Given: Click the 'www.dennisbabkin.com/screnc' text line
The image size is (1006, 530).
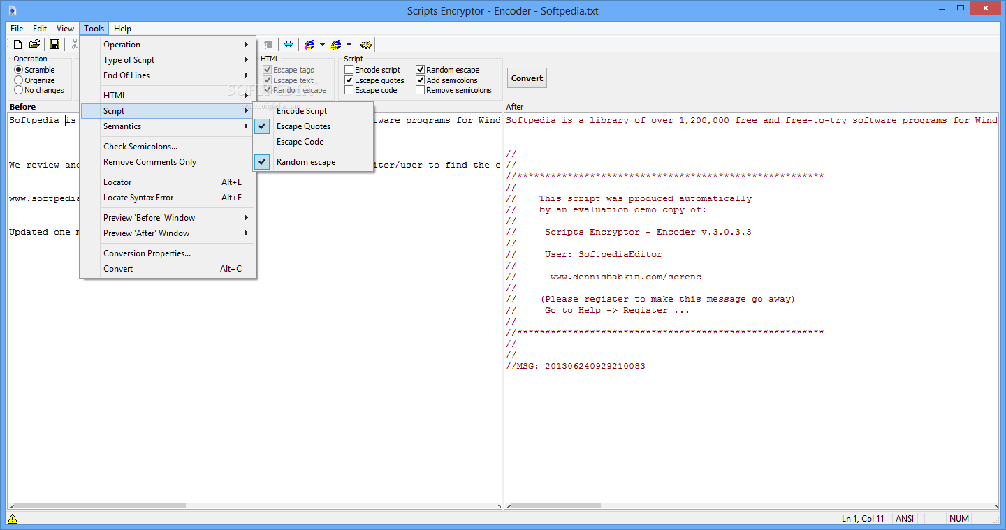Looking at the screenshot, I should pos(626,277).
